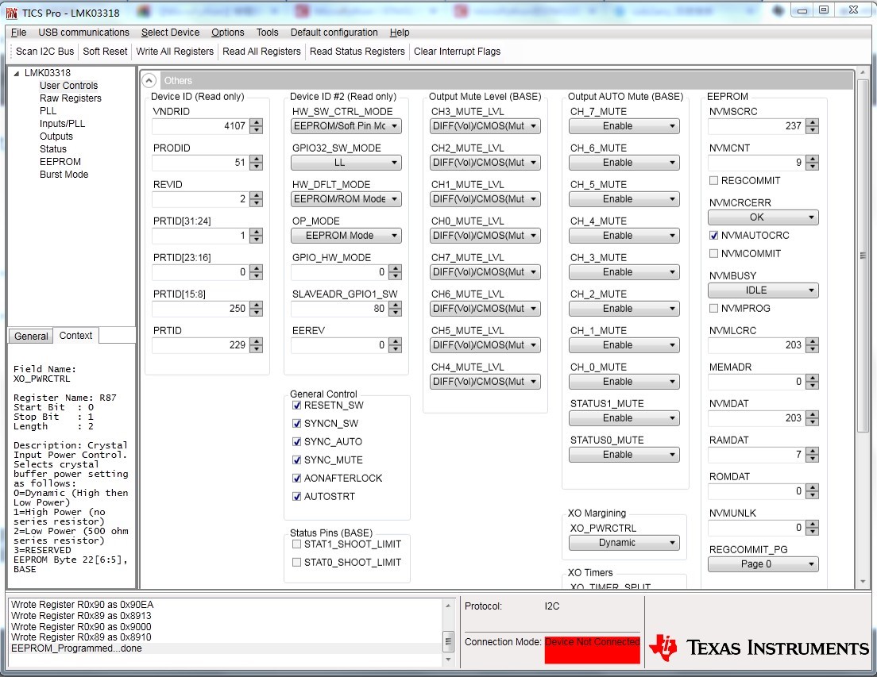
Task: Open CH_7_MUTE dropdown
Action: (624, 126)
